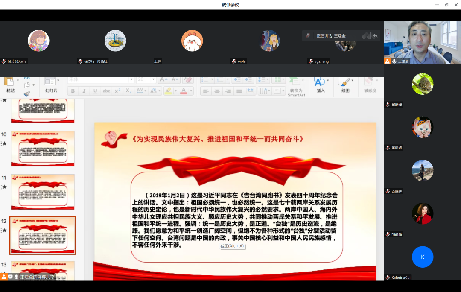Viewport: 461px width, 292px height.
Task: Click the Paste (粘贴) button
Action: tap(10, 85)
